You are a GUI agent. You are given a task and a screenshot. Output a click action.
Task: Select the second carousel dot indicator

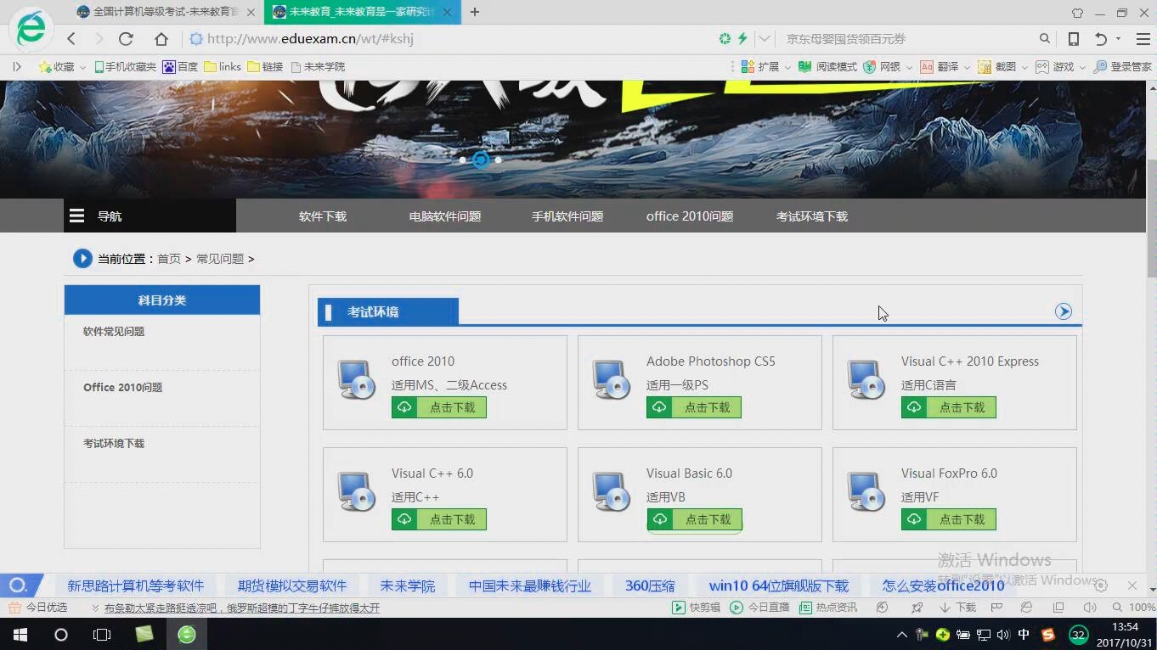[x=480, y=160]
